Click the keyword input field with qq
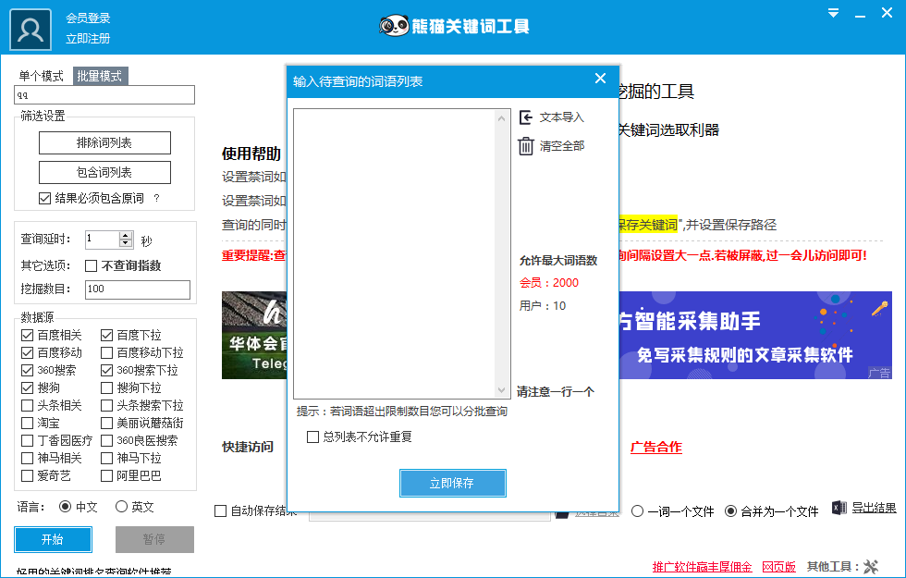The image size is (906, 578). 104,94
